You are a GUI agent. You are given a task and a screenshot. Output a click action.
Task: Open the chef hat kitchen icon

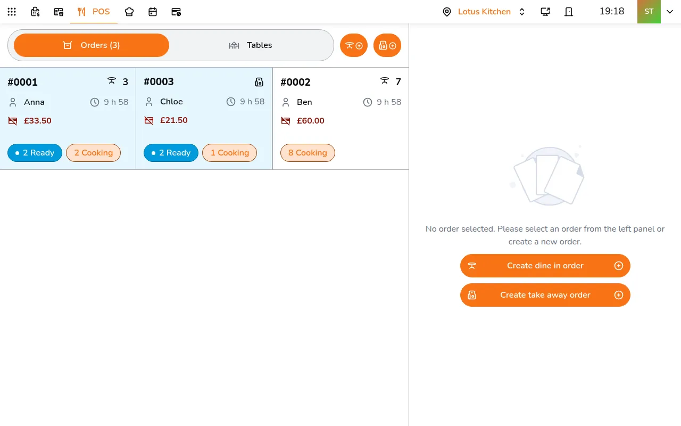[x=129, y=12]
